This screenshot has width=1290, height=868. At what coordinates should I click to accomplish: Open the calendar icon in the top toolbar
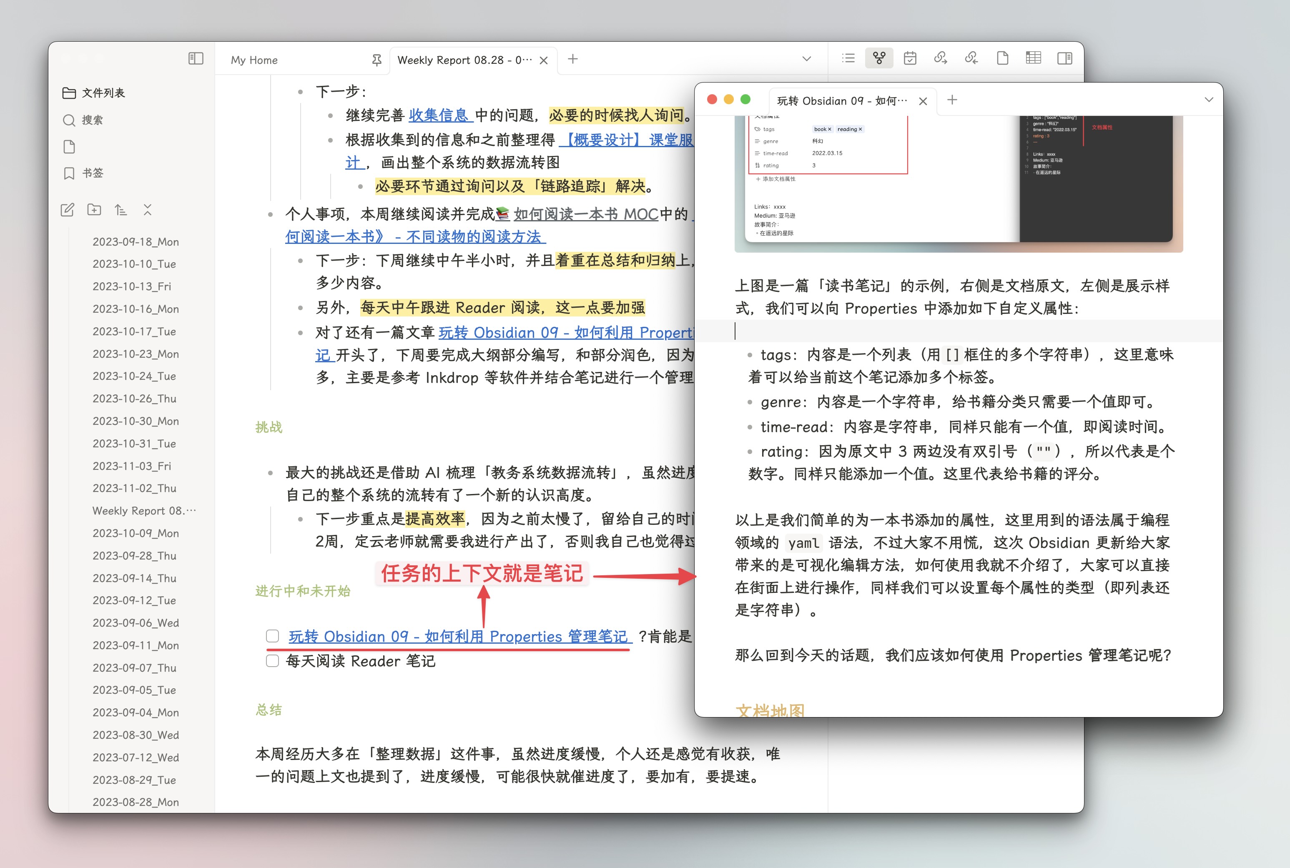coord(910,58)
